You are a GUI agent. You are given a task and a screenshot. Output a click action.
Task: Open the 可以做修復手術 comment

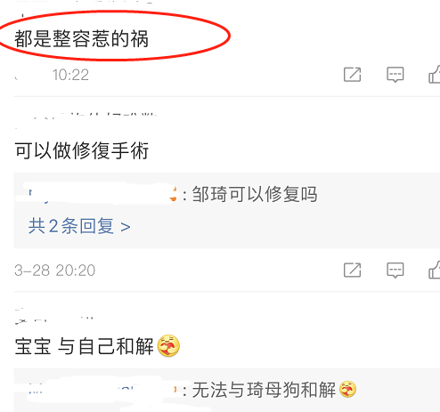point(82,150)
